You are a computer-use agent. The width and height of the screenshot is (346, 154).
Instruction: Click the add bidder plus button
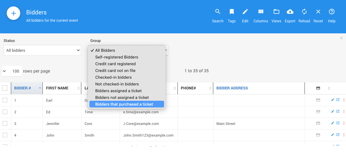(13, 13)
